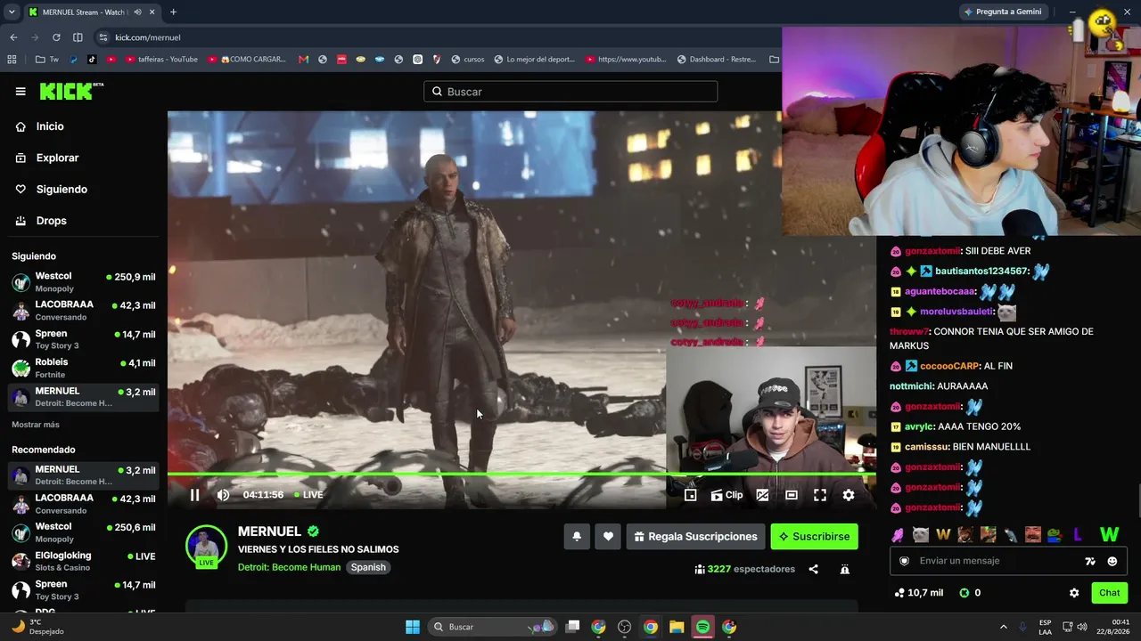Open the 10,7 mil channel points balance
The height and width of the screenshot is (641, 1141).
coord(918,593)
